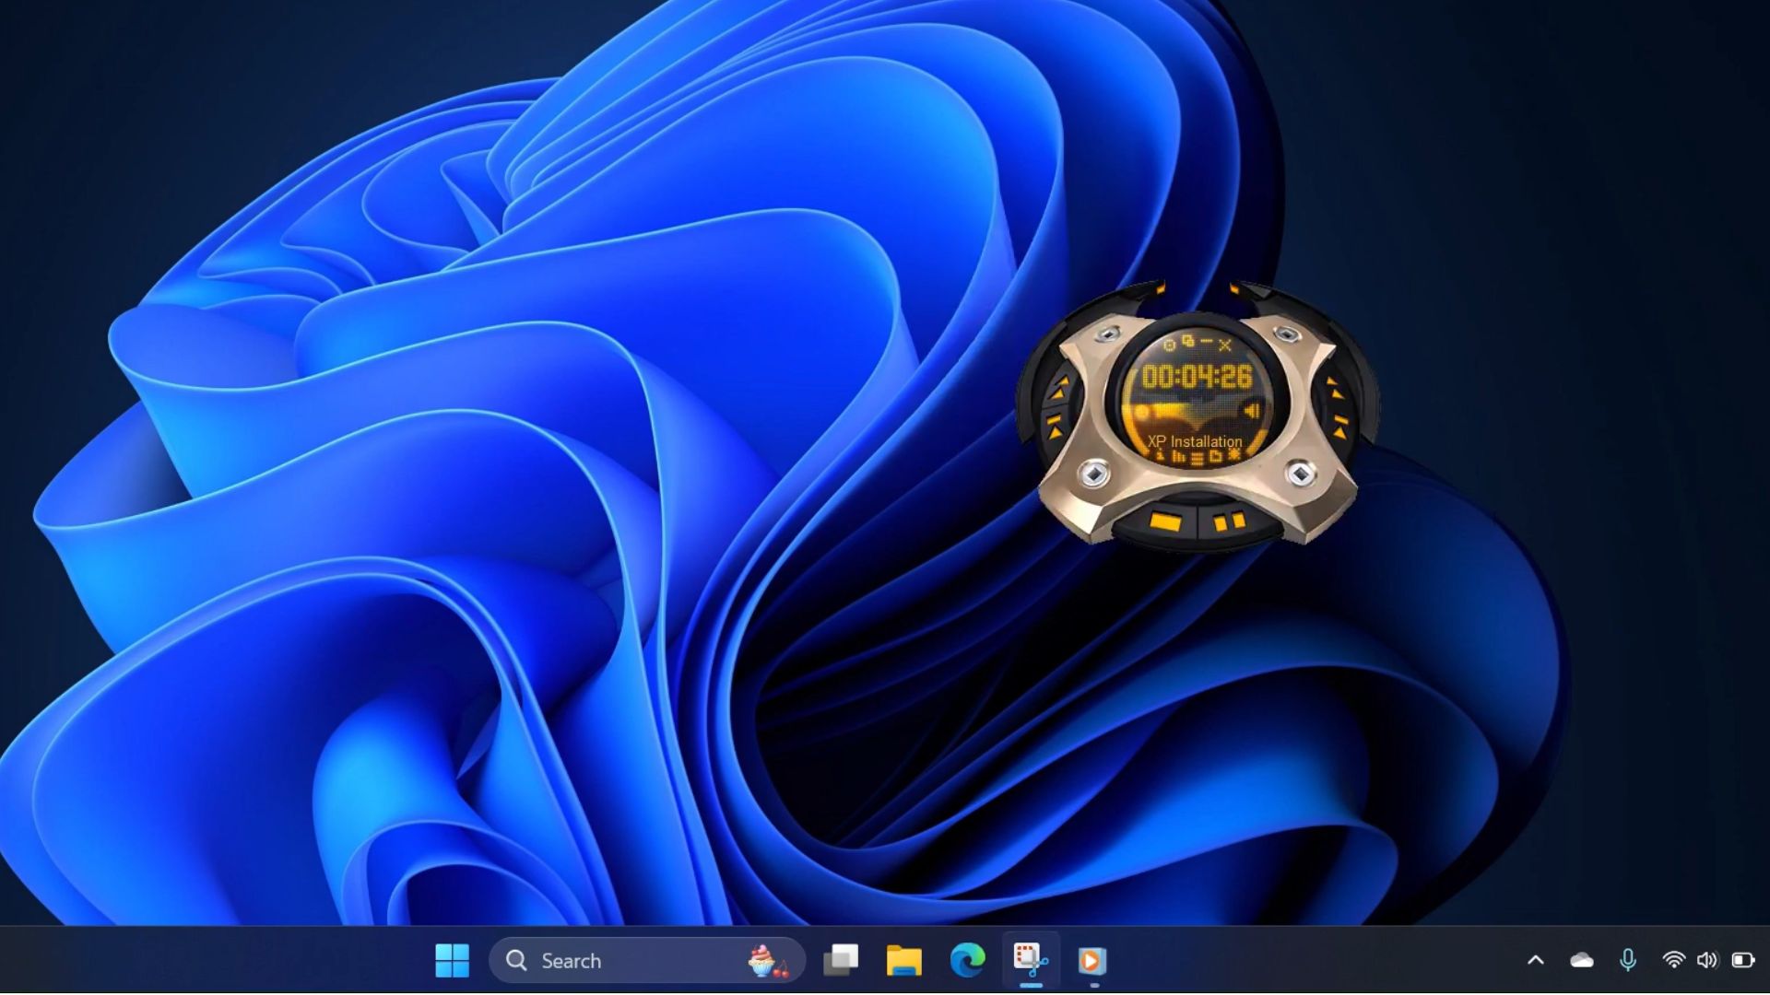Click the microphone tray icon
Screen dimensions: 1770x995
(x=1628, y=960)
